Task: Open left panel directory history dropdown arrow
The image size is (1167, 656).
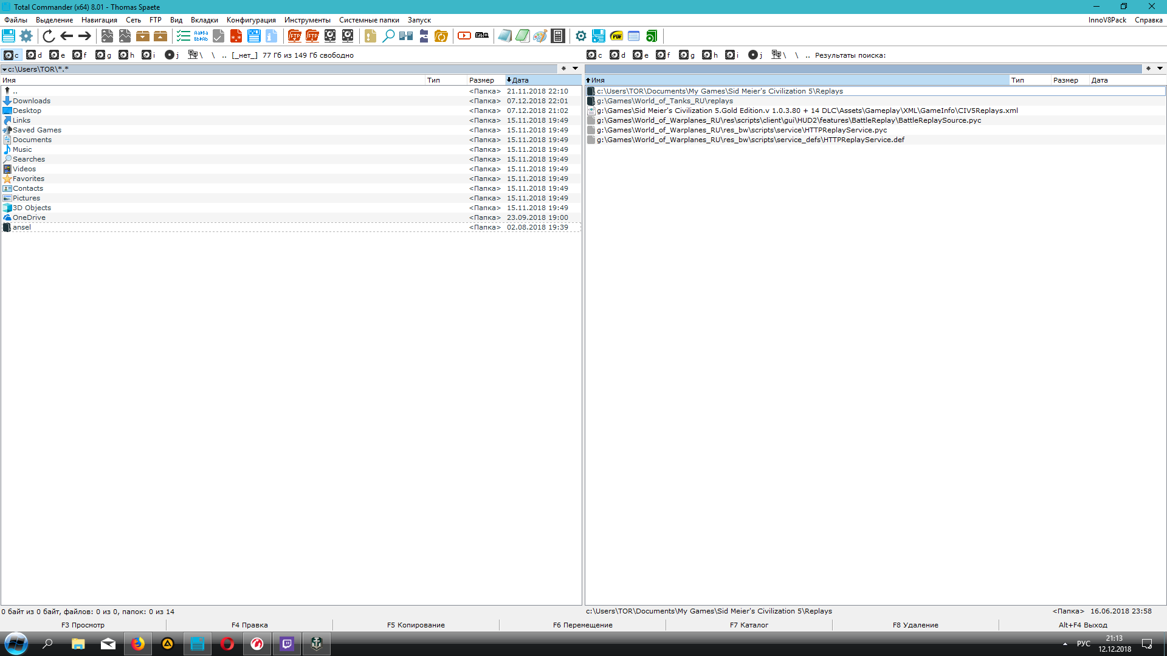Action: pos(575,69)
